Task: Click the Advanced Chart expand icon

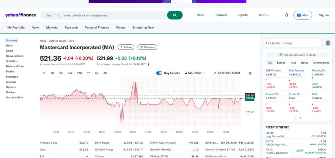Action: [x=215, y=73]
